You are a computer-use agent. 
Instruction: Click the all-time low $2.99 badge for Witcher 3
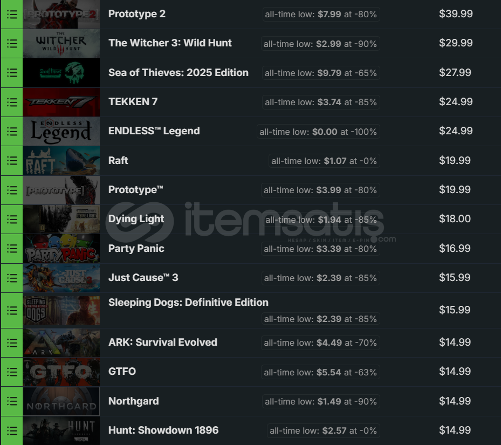coord(320,44)
